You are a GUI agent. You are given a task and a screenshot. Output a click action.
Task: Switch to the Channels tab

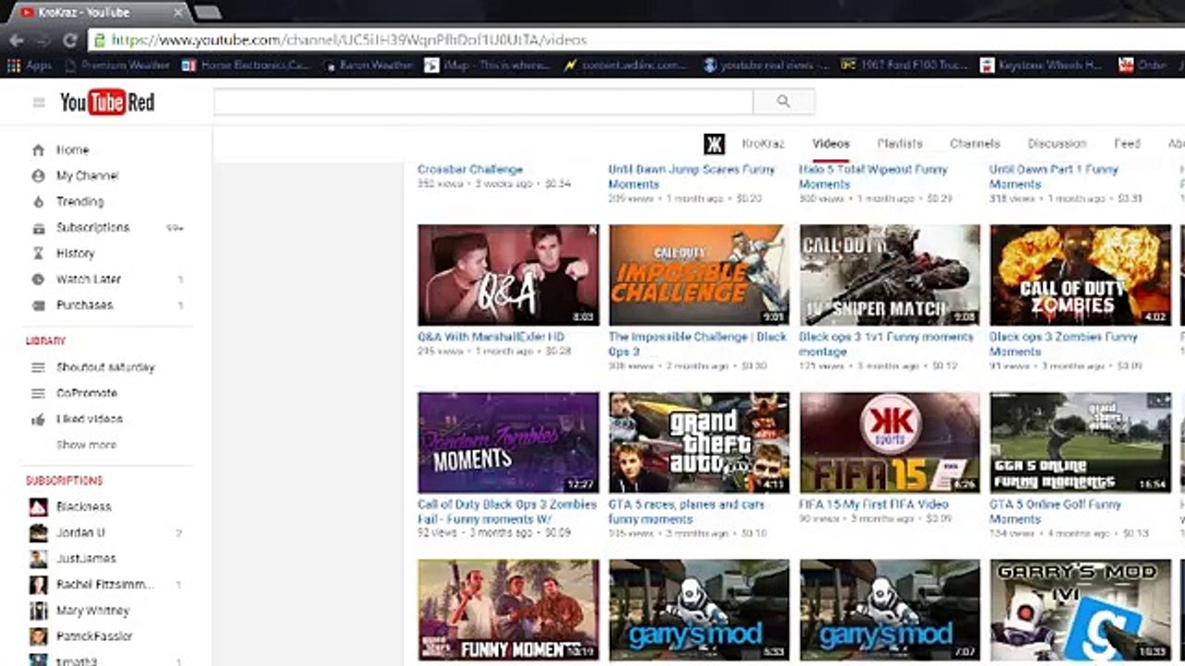(975, 143)
